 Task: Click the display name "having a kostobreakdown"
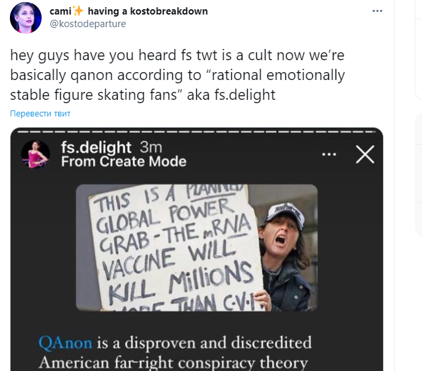(147, 11)
